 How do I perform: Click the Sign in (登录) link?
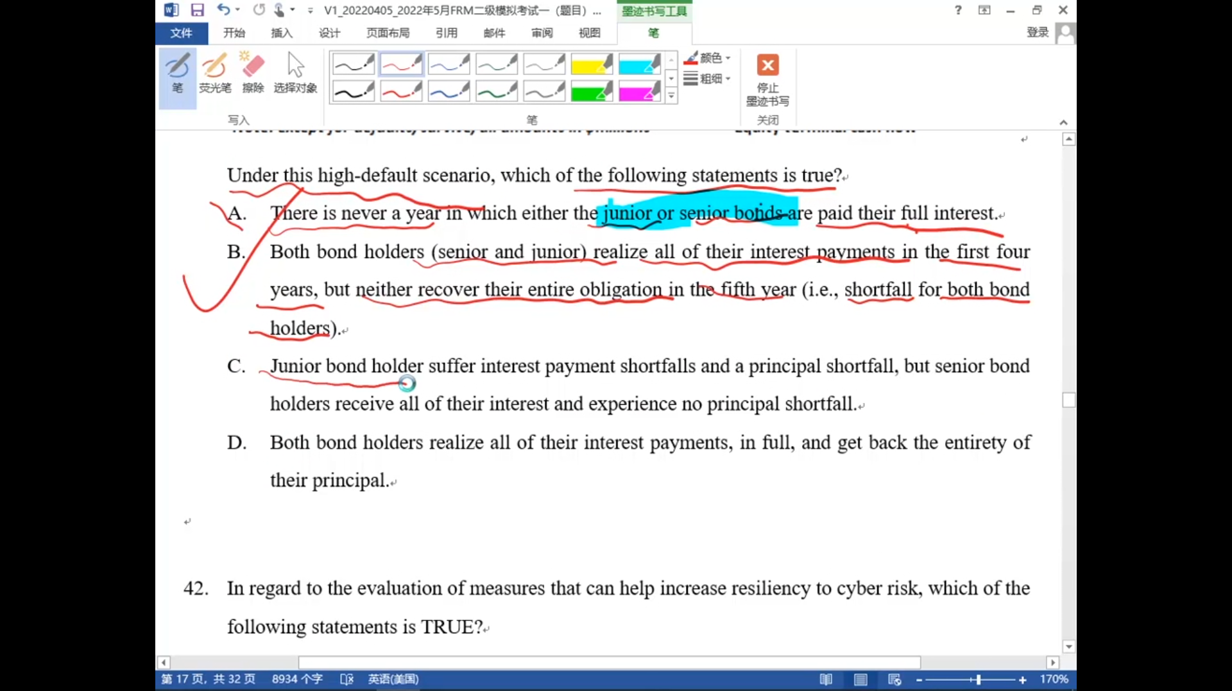[x=1037, y=33]
